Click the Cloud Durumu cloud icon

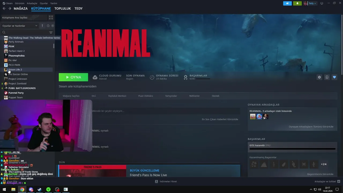point(95,77)
